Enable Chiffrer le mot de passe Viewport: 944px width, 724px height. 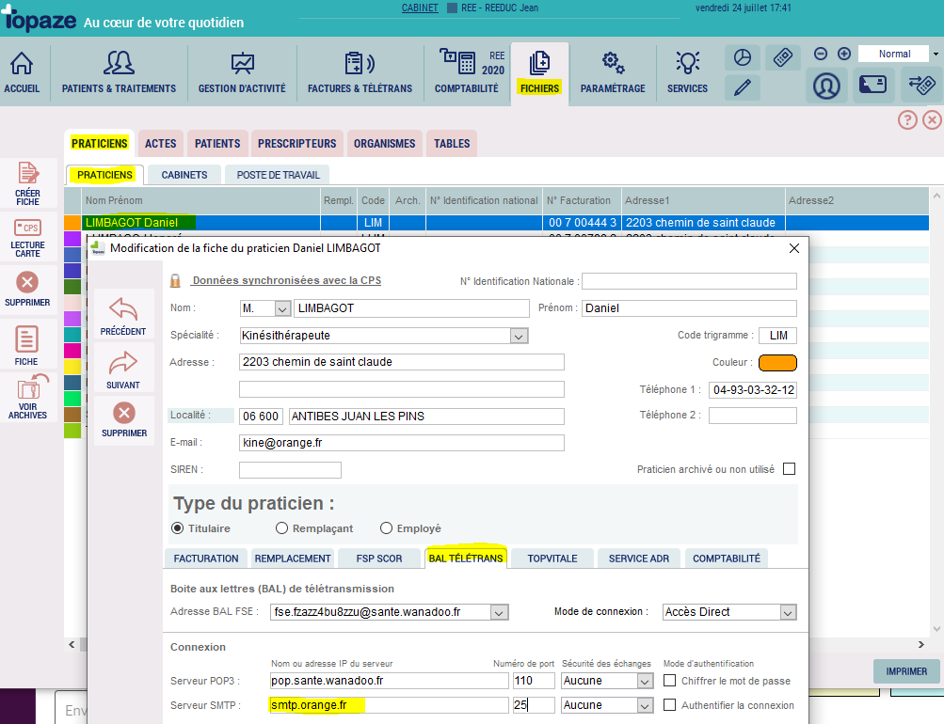tap(669, 680)
